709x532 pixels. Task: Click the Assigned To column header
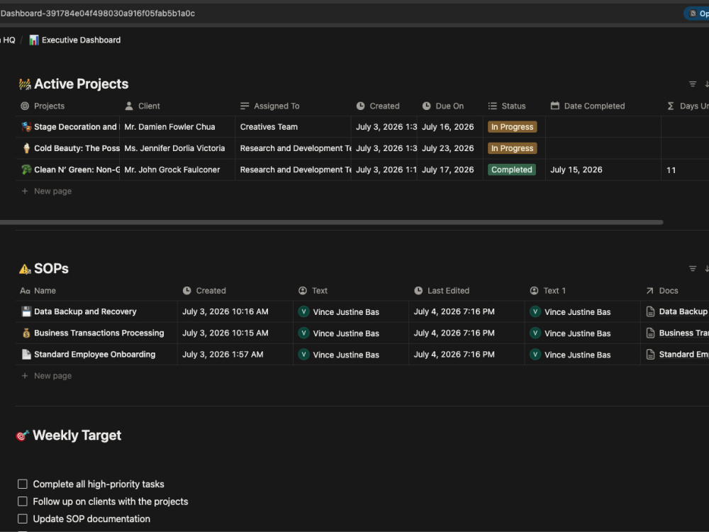point(270,106)
